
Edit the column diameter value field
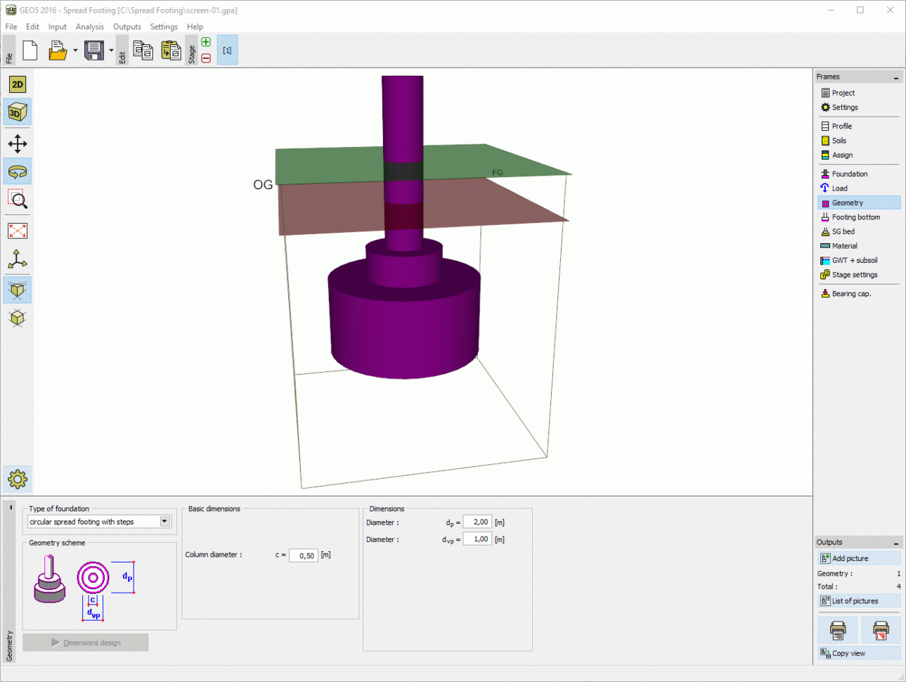click(303, 555)
